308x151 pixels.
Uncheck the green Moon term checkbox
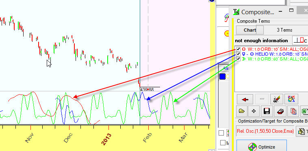coord(238,59)
